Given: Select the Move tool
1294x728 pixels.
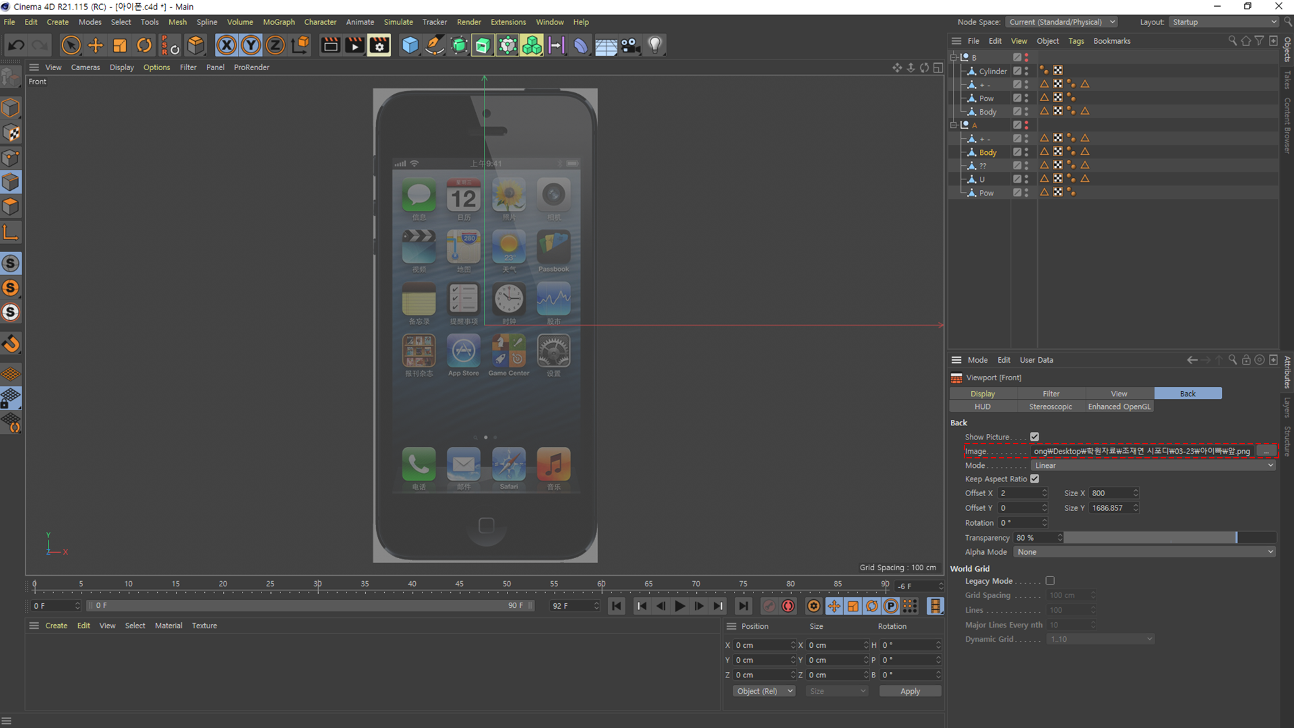Looking at the screenshot, I should point(96,45).
